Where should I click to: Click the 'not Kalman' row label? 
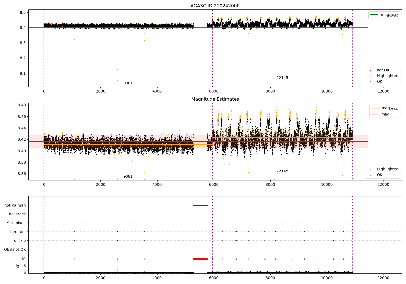15,205
